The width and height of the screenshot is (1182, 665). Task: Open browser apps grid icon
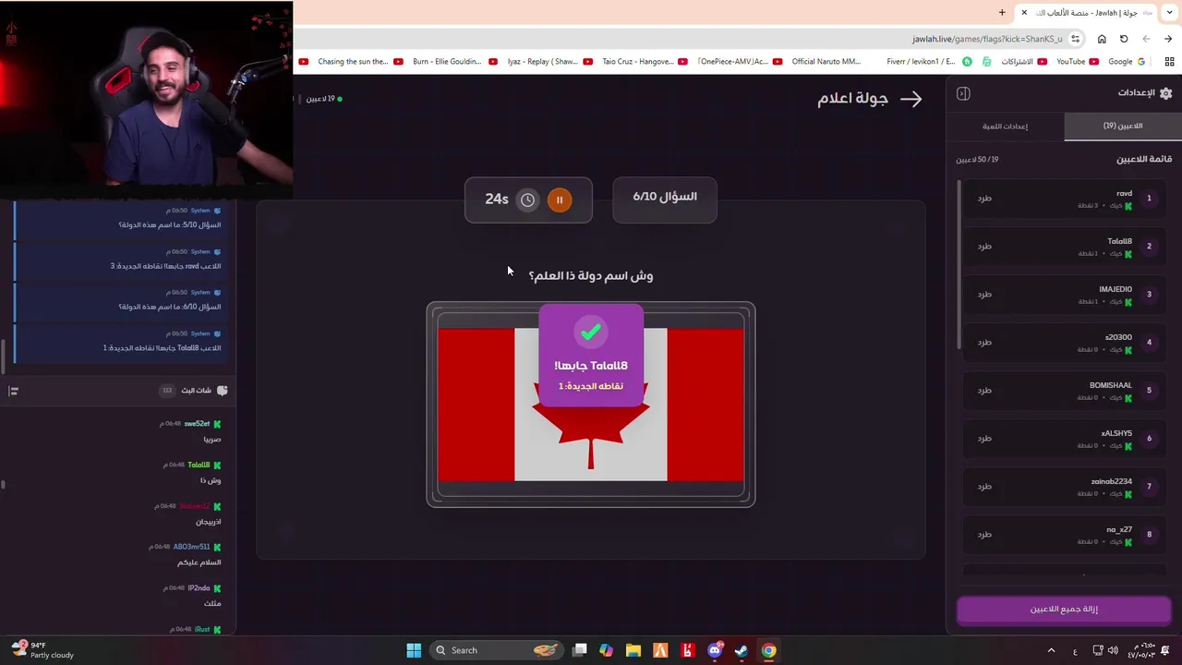[x=1169, y=62]
